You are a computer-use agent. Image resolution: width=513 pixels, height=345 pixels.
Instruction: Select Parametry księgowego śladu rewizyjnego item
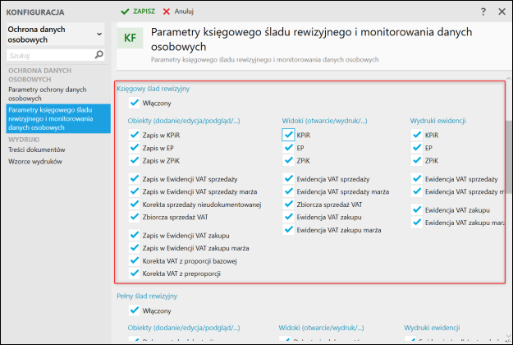tap(54, 119)
